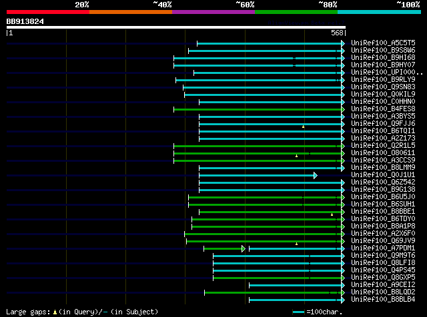The width and height of the screenshot is (427, 317).
Task: Open hit UniRef100_B9HY07
Action: tap(383, 65)
